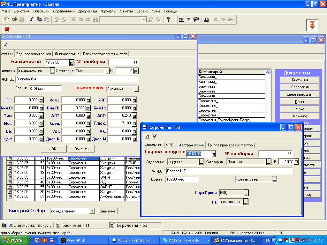The width and height of the screenshot is (327, 245).
Task: Click the calculator icon in toolbar
Action: [181, 19]
